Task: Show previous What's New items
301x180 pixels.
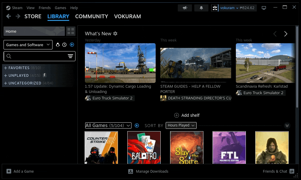Action: pos(275,34)
